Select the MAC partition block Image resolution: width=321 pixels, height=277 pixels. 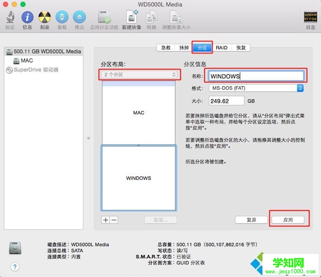pyautogui.click(x=139, y=113)
